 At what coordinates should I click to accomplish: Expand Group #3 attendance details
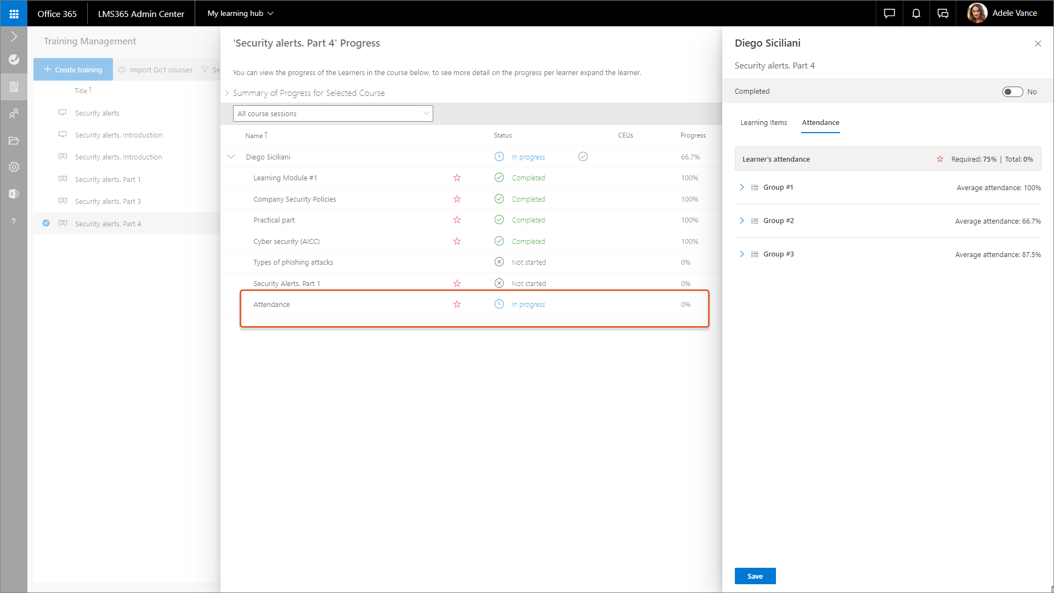click(x=741, y=254)
